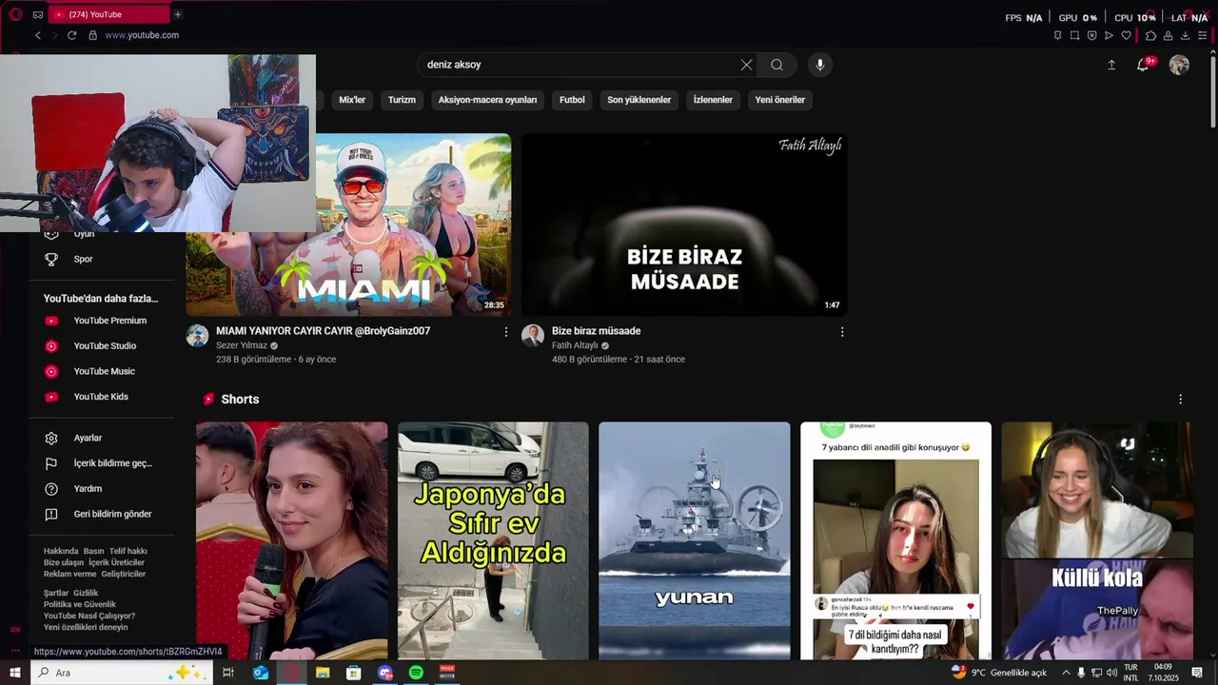Run search with magnifier button
This screenshot has width=1218, height=685.
tap(777, 65)
